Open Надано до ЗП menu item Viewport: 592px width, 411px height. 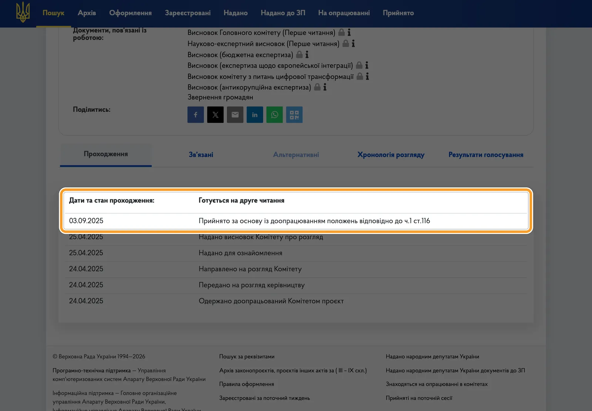pos(283,13)
